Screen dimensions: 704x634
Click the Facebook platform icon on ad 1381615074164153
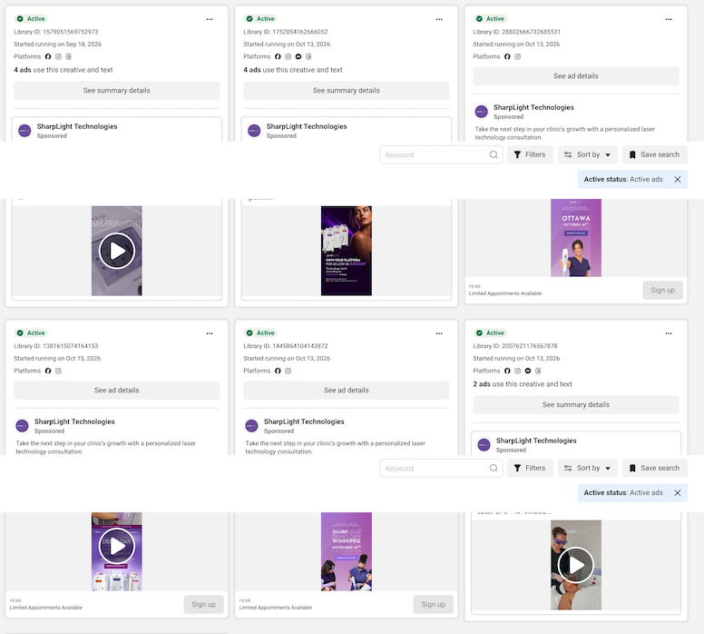point(48,371)
